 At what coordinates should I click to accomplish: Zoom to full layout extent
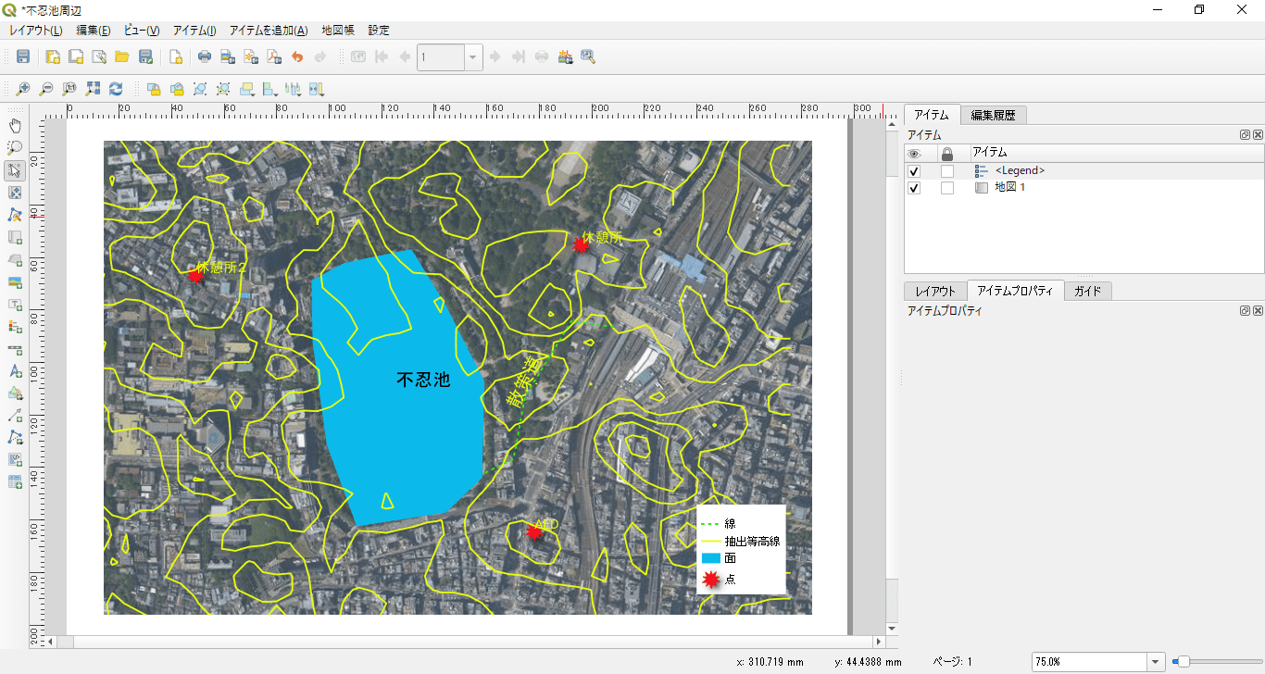pos(93,90)
